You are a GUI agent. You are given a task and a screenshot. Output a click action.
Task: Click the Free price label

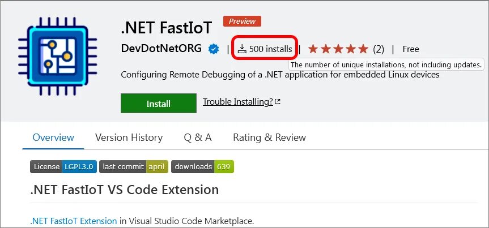click(411, 49)
